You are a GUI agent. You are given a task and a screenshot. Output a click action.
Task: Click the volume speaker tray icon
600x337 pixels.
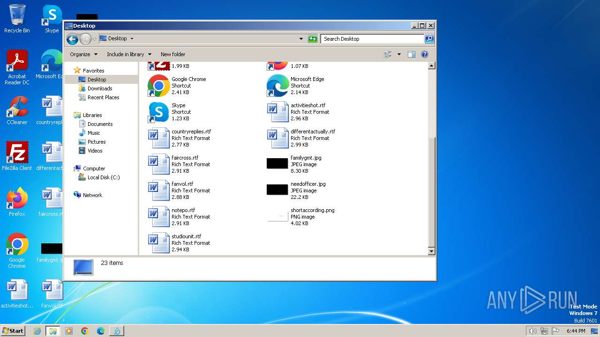coord(532,331)
